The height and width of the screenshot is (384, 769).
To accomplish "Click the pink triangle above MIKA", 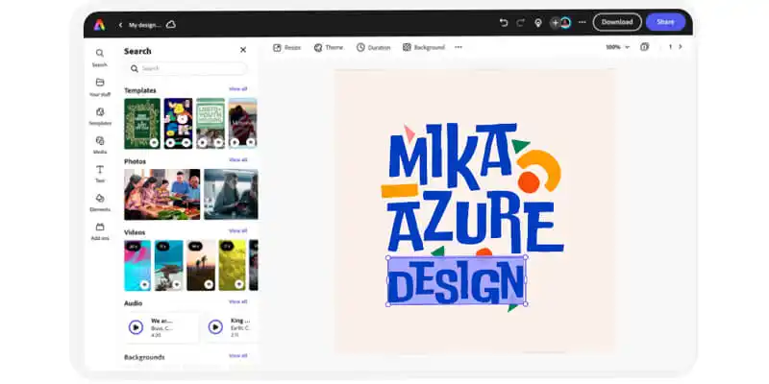I will 409,133.
